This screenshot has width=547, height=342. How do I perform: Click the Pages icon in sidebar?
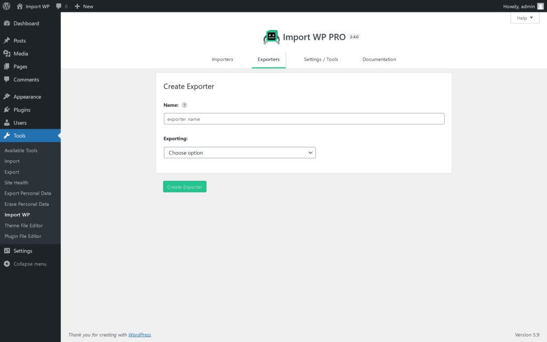point(6,66)
